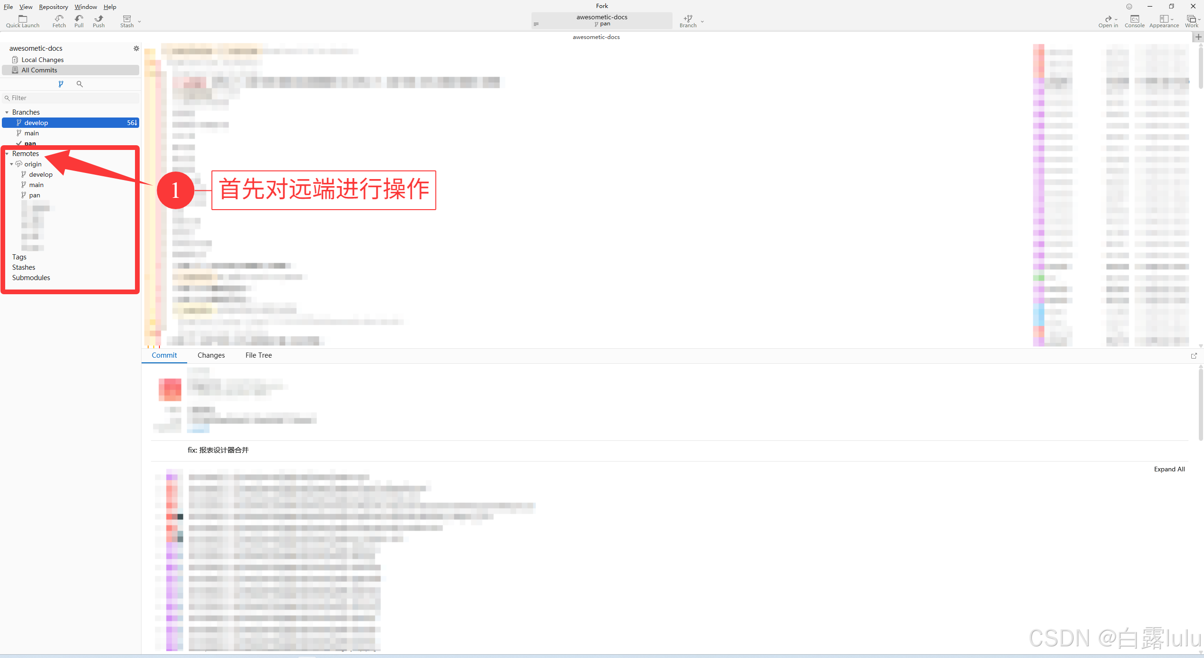Viewport: 1204px width, 658px height.
Task: Click the Expand All link
Action: click(1169, 469)
